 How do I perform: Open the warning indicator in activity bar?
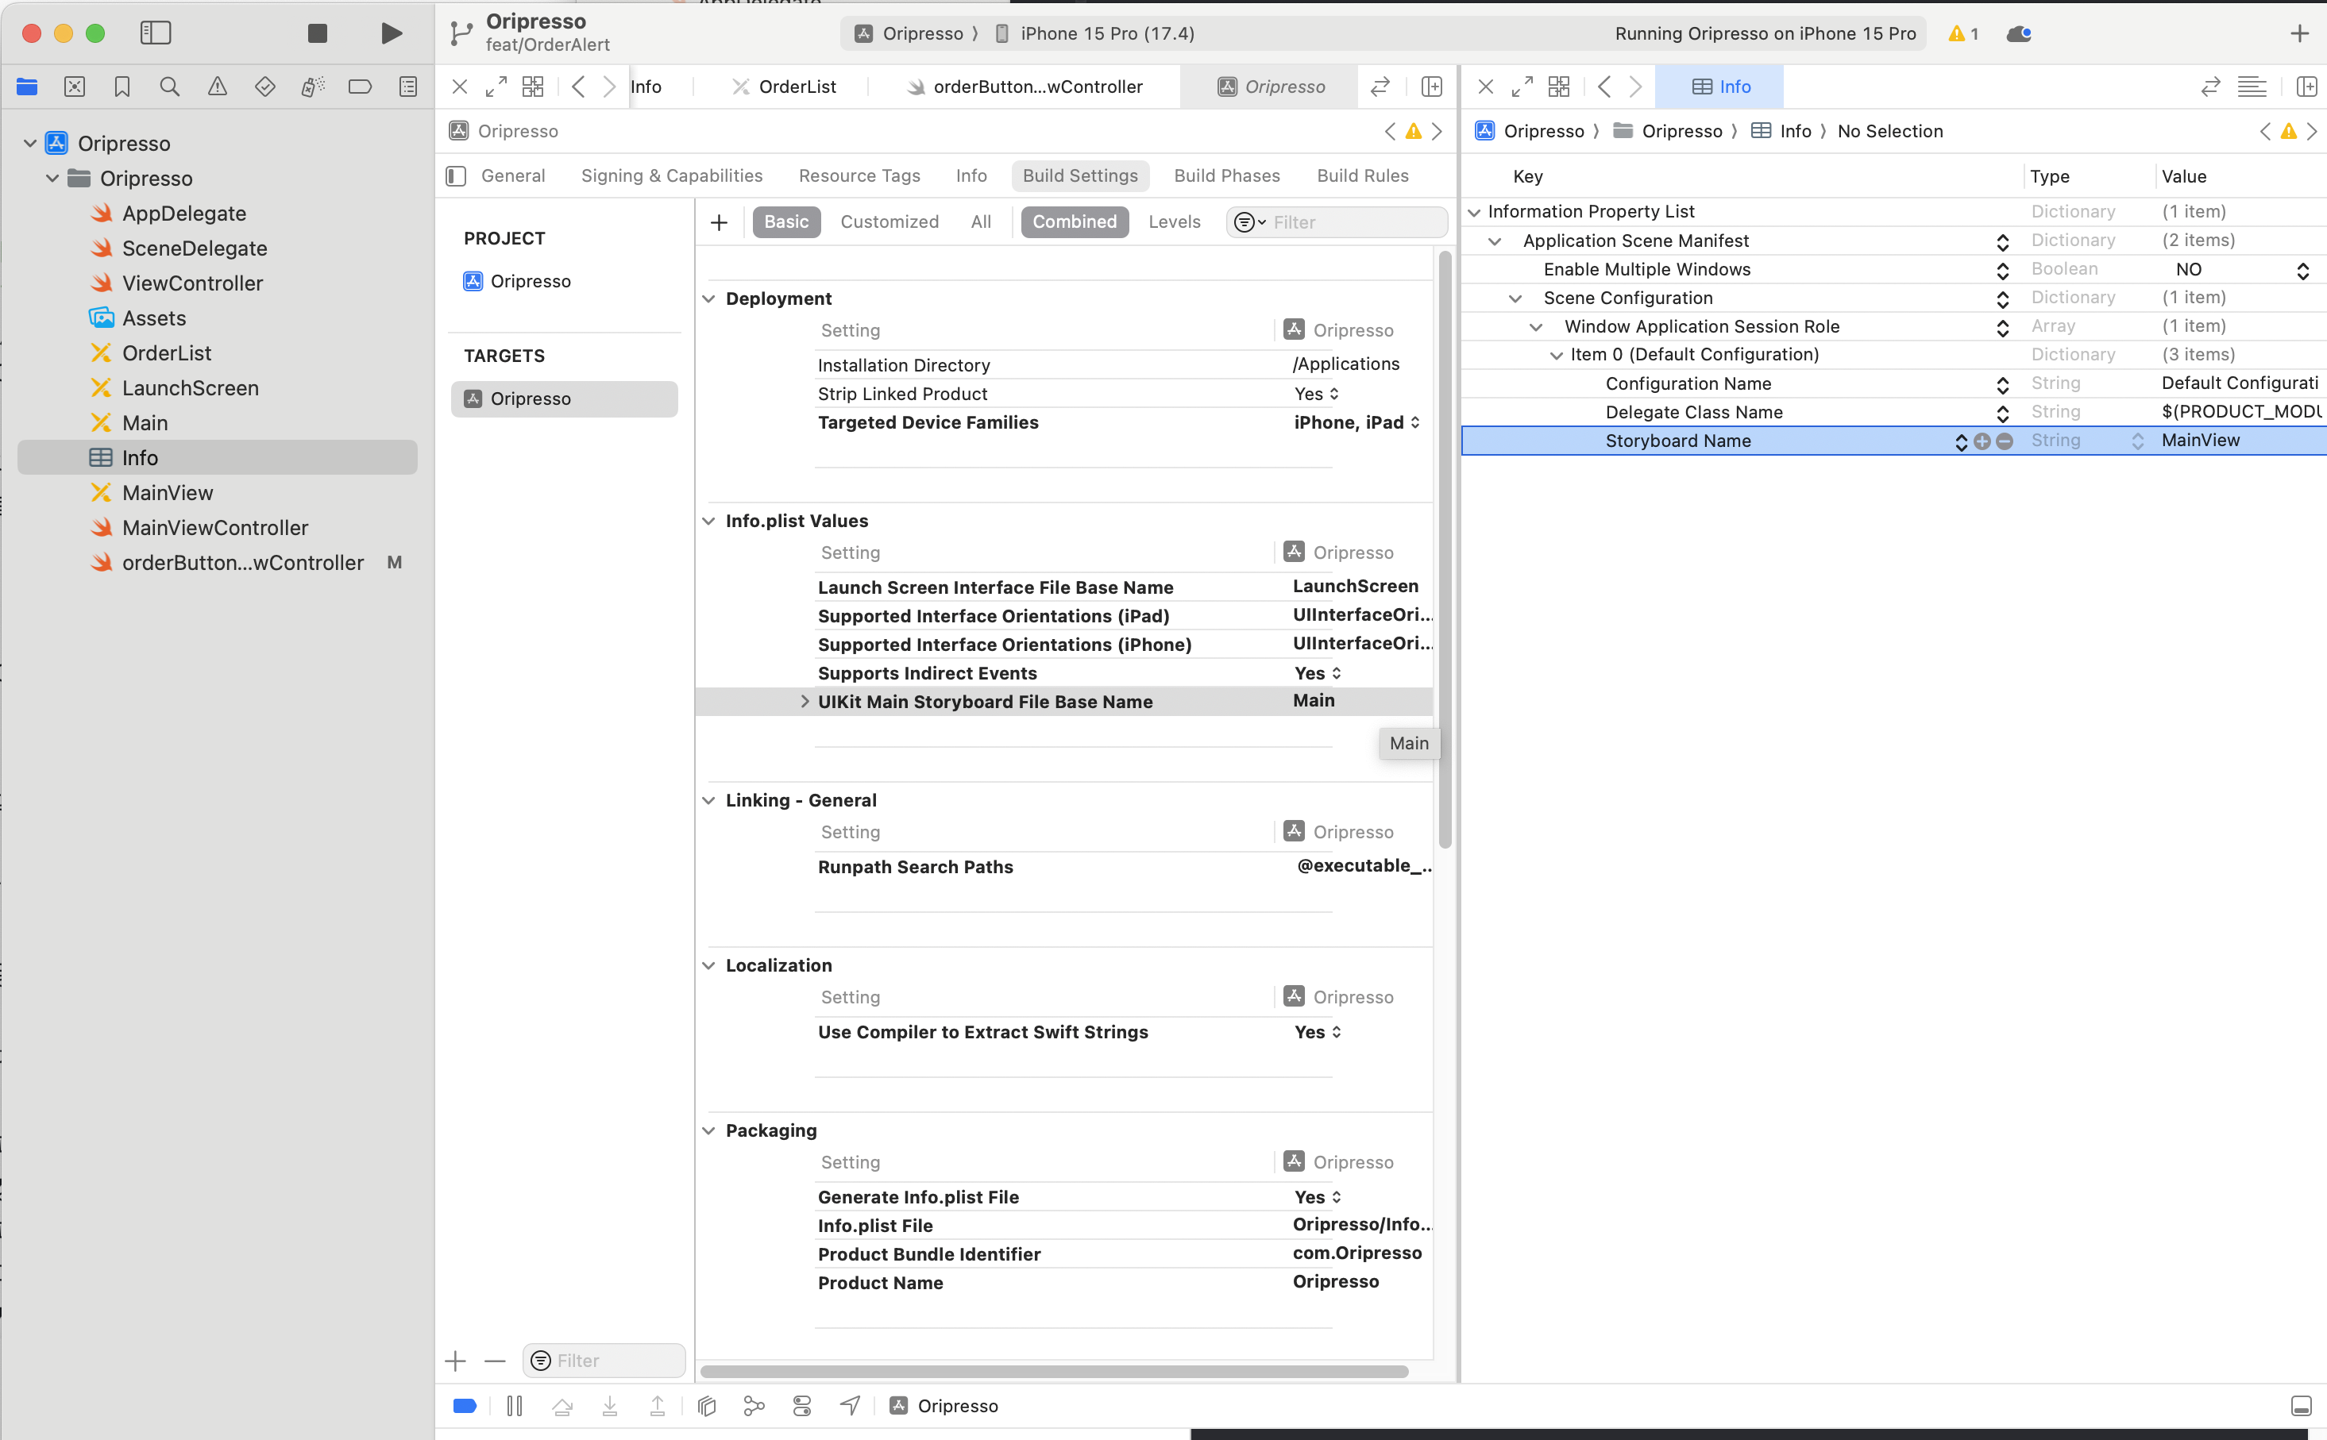click(x=1963, y=33)
